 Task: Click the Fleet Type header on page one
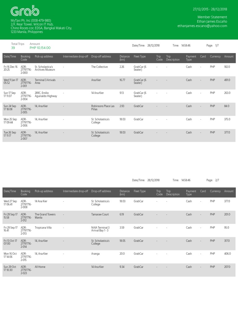point(140,57)
